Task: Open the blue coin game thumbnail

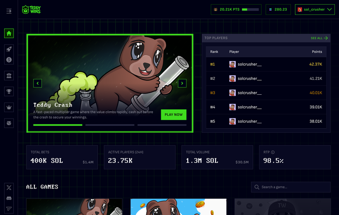Action: [179, 207]
